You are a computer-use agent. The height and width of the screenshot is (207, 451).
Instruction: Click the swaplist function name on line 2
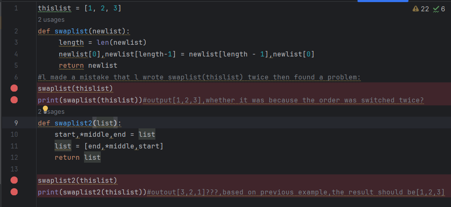pos(69,31)
